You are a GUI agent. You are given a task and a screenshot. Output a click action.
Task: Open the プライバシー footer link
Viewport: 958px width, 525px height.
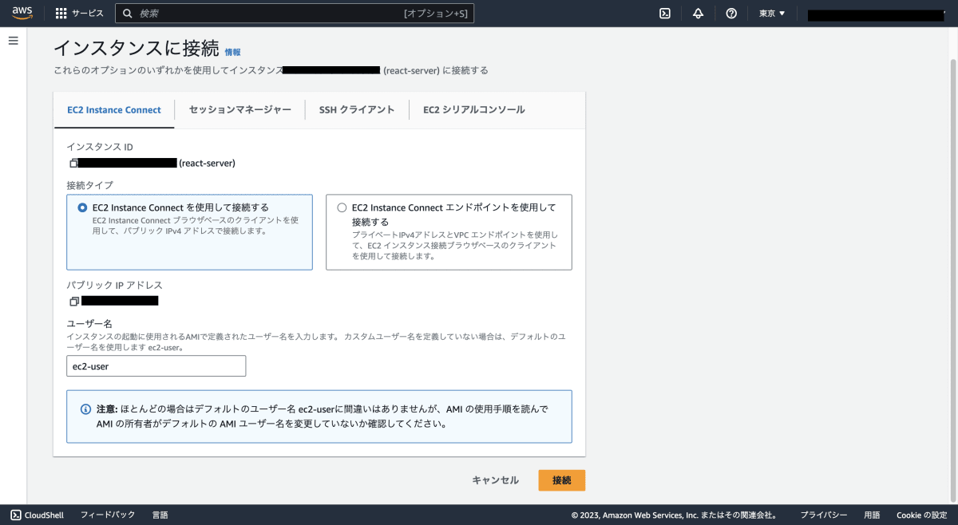[824, 515]
